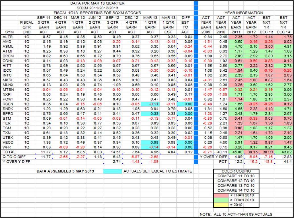This screenshot has width=294, height=218.
Task: Select the 'COMPARE 11 TO 10' legend cell
Action: click(x=236, y=176)
